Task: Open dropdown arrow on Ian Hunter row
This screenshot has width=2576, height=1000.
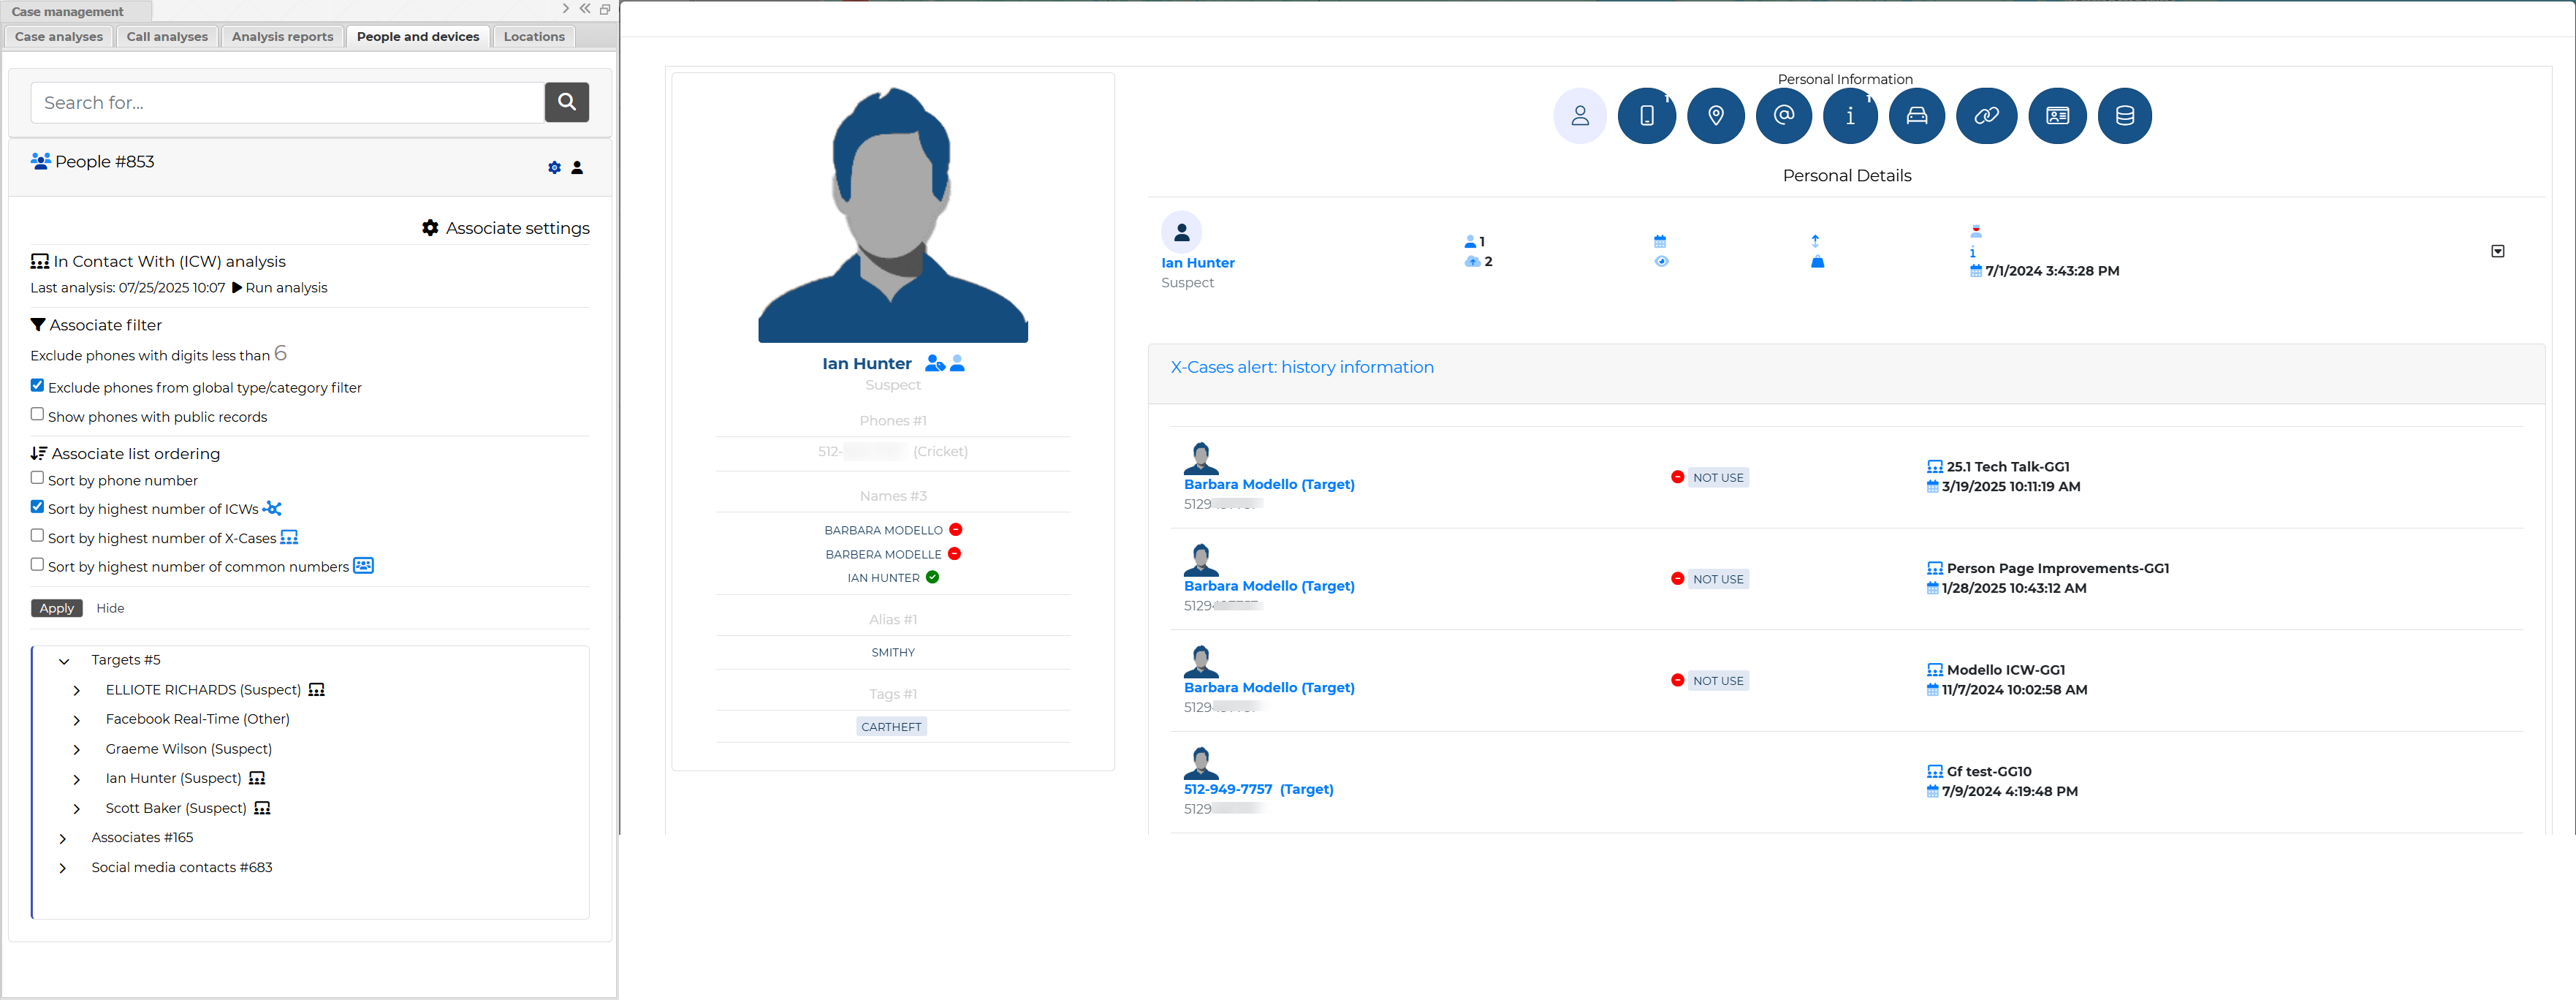Action: pos(2497,251)
